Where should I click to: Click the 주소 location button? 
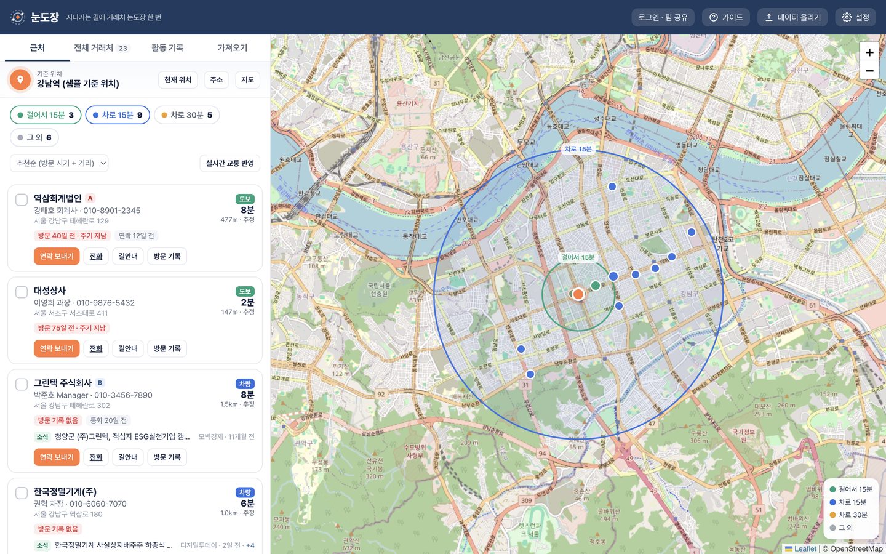pyautogui.click(x=217, y=80)
